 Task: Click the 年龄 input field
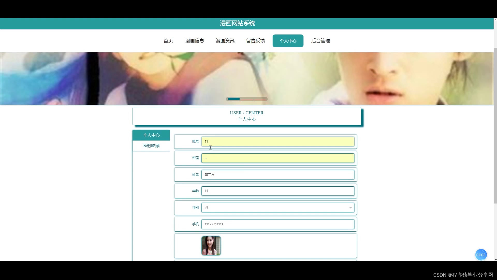(x=278, y=191)
